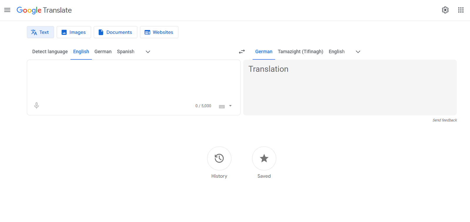Image resolution: width=470 pixels, height=222 pixels.
Task: Switch to Documents translation
Action: (115, 32)
